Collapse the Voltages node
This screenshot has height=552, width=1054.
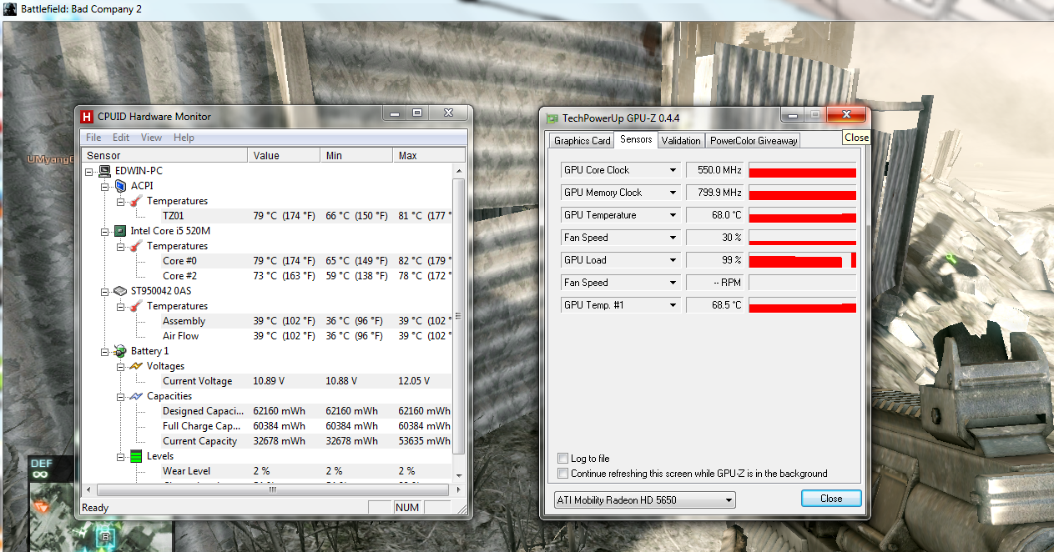click(x=121, y=366)
